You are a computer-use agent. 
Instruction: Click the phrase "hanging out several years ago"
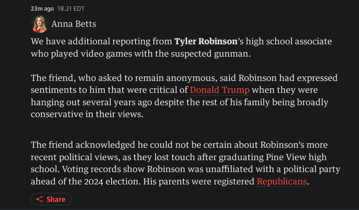[x=91, y=102]
